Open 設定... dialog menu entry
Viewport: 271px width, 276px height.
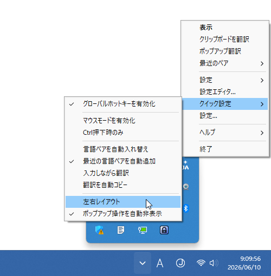(225, 116)
